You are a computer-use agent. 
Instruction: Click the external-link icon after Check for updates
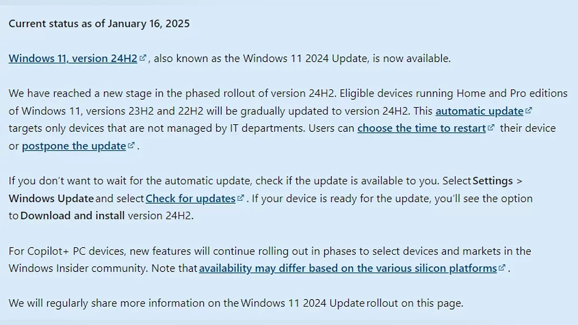[240, 198]
